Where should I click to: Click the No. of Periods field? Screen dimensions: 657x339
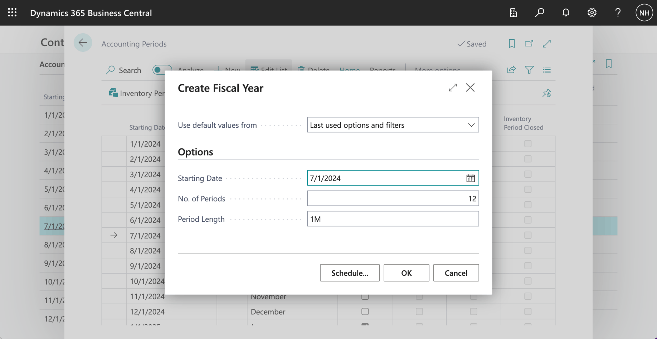pos(393,198)
